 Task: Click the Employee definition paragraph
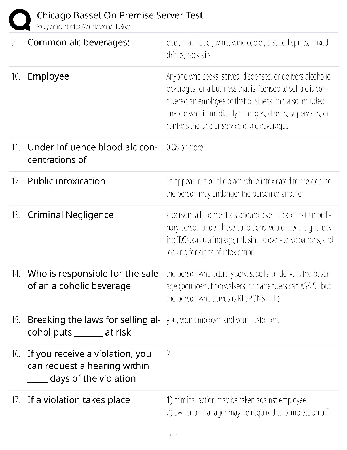coord(248,101)
